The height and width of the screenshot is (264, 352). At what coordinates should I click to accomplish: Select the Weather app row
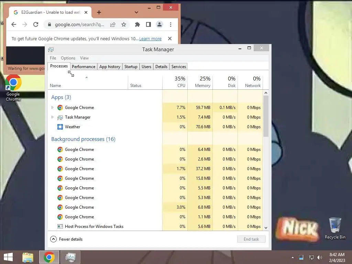point(155,127)
